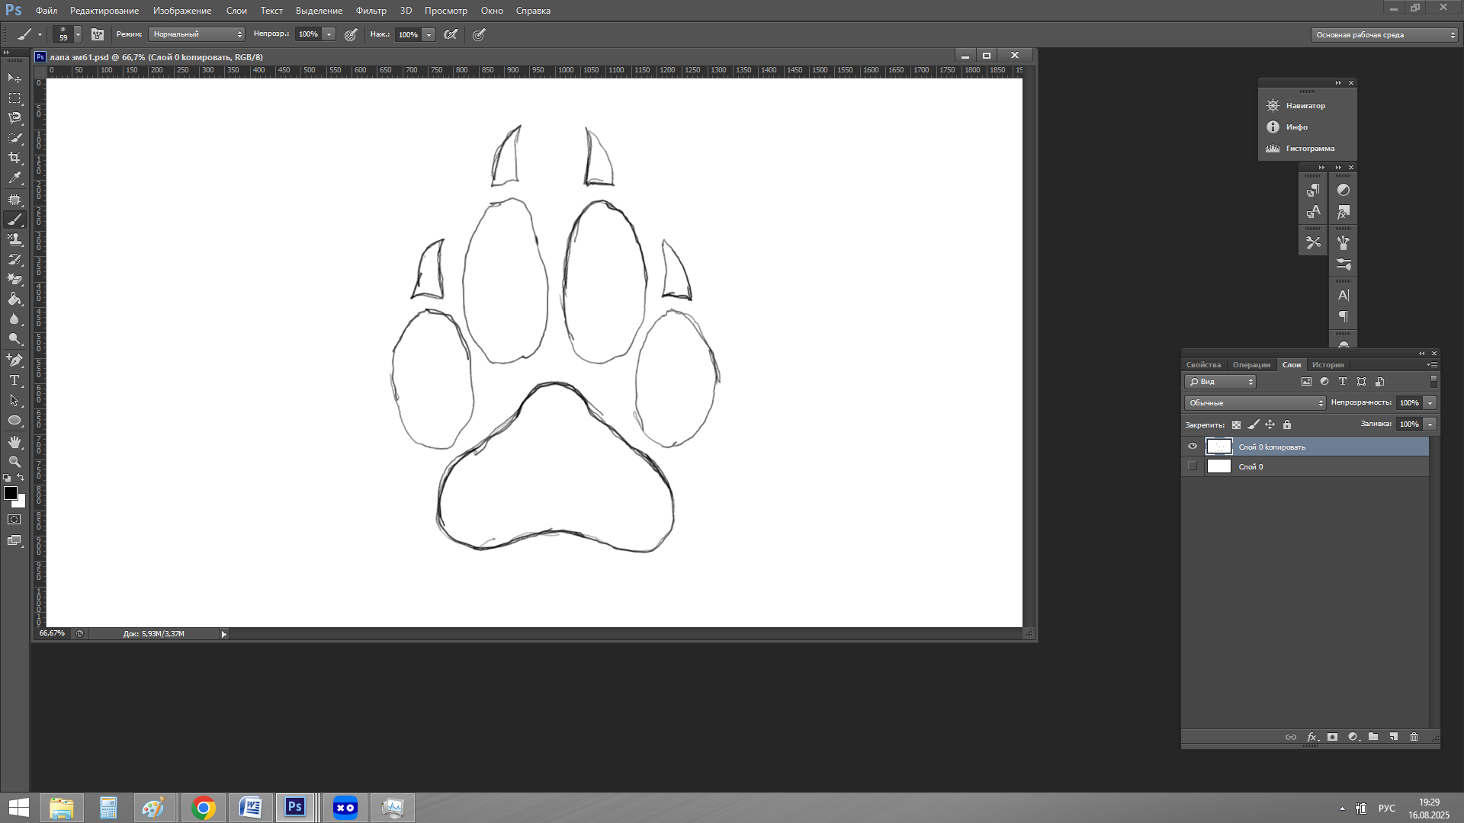Select the Zoom tool in toolbox
1464x823 pixels.
pos(14,462)
